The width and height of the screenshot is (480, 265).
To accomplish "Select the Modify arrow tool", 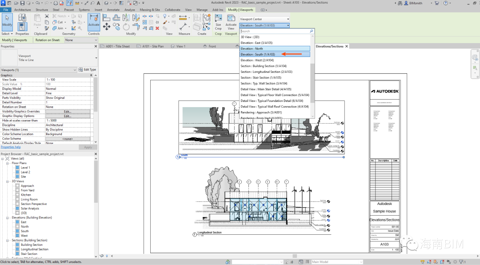I will (7, 22).
